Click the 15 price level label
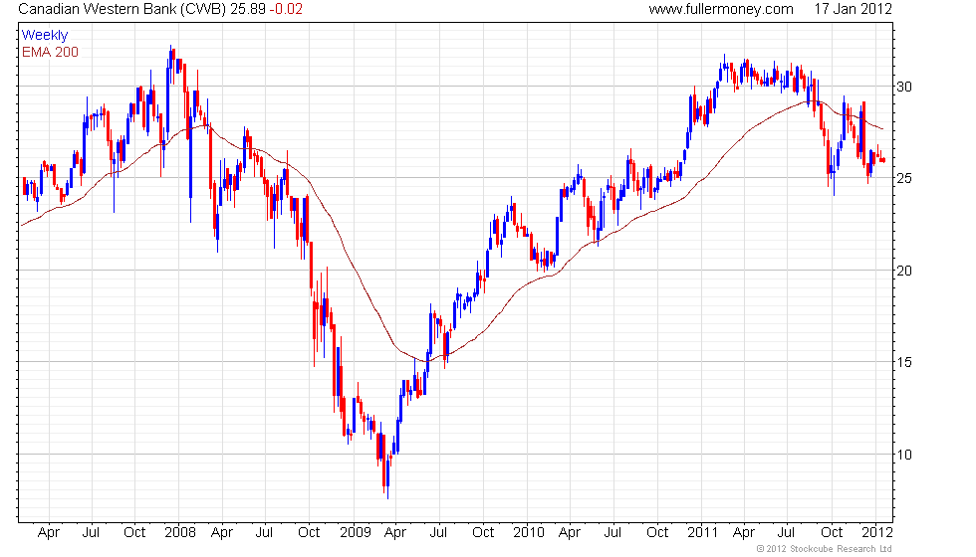The height and width of the screenshot is (557, 976). click(x=904, y=362)
